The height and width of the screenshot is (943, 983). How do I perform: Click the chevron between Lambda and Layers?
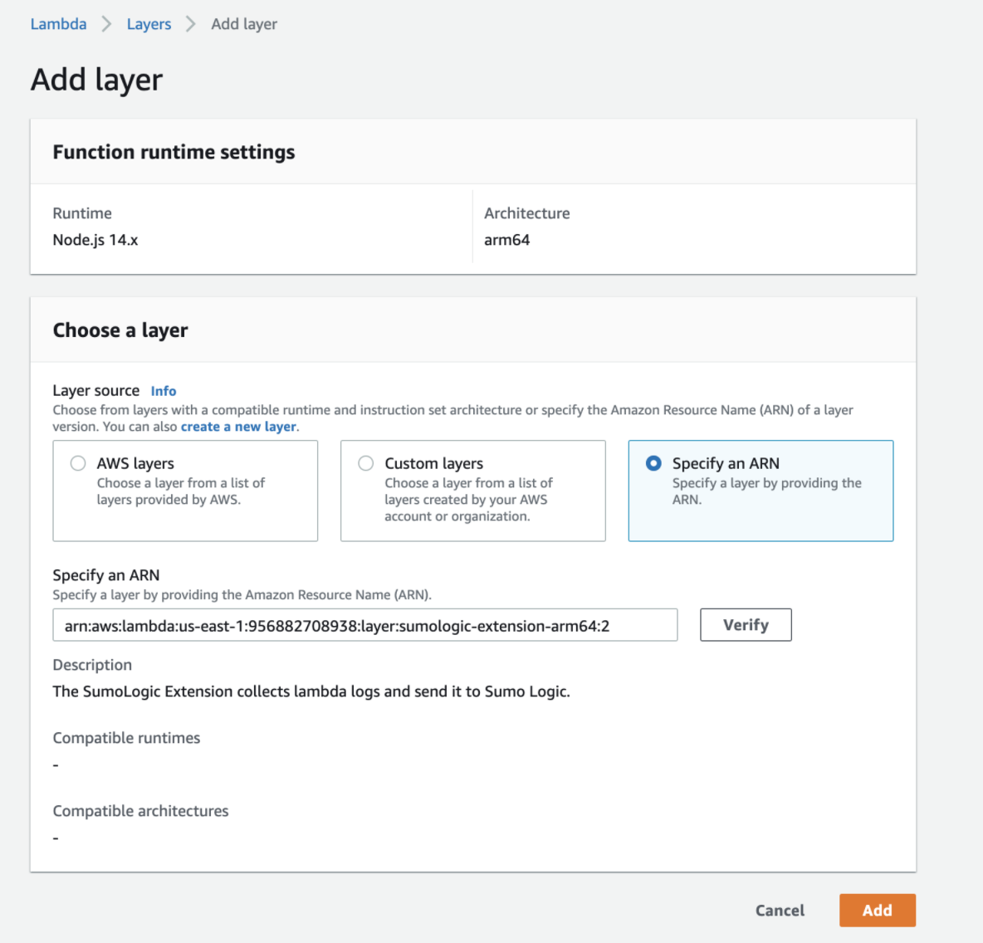pyautogui.click(x=106, y=24)
